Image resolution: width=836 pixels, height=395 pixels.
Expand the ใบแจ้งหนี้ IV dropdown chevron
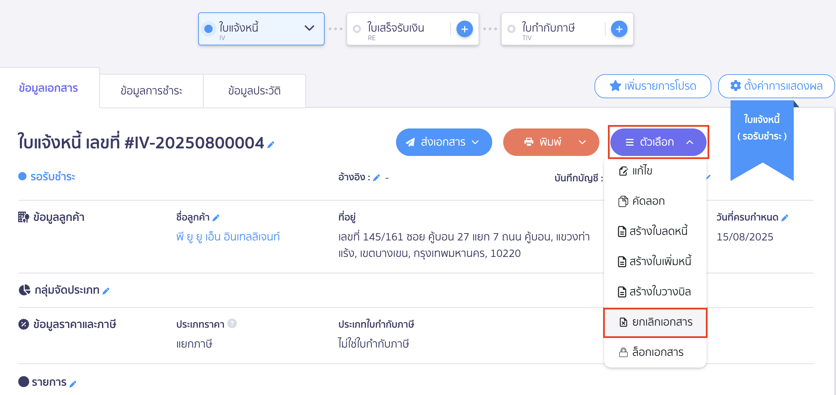pos(309,28)
